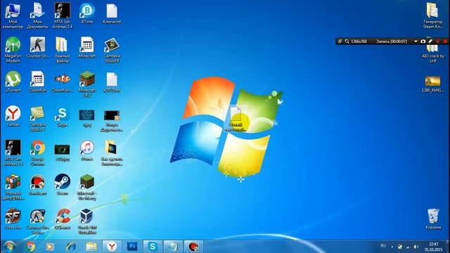The image size is (450, 253).
Task: Stop the Bandicam recording
Action: [x=445, y=41]
